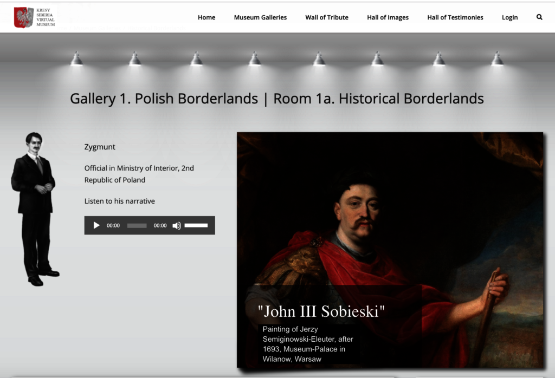This screenshot has width=555, height=378.
Task: Play Zygmunt's audio narrative
Action: point(96,225)
